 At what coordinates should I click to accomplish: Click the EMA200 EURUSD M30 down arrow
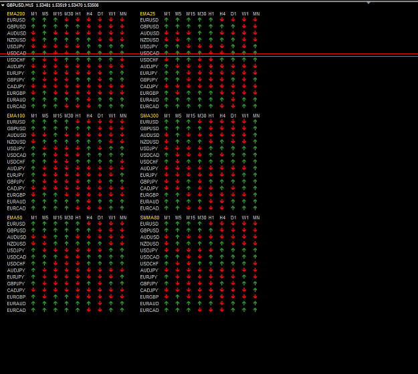pos(67,19)
